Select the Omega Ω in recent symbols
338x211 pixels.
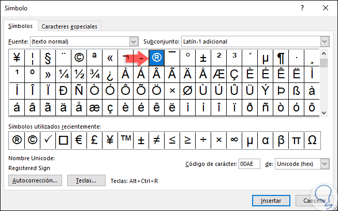point(312,139)
